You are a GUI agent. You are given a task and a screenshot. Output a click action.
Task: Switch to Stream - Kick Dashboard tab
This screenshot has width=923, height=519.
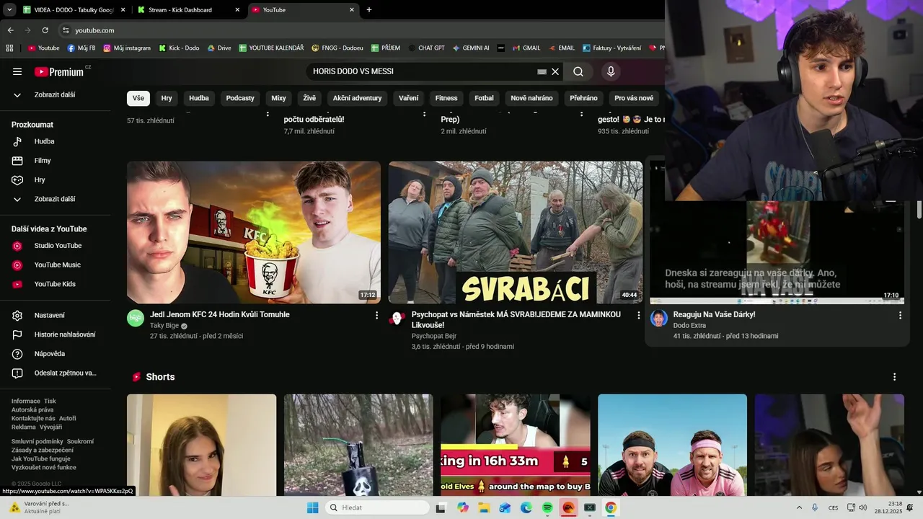pyautogui.click(x=187, y=10)
